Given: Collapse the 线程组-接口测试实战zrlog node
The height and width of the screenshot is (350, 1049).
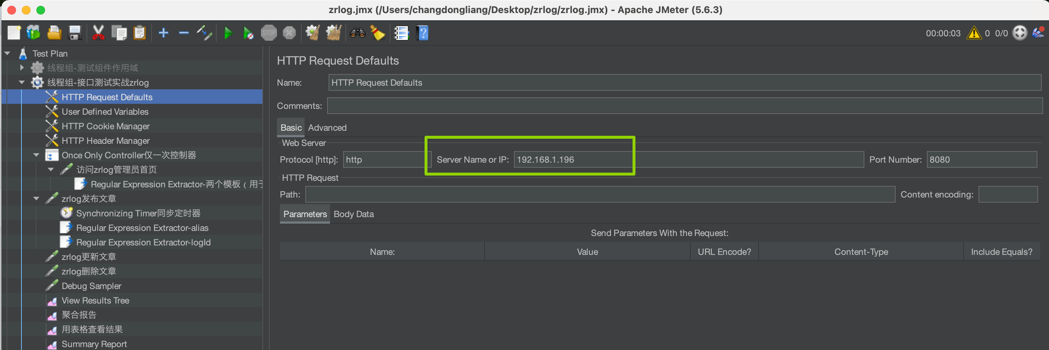Looking at the screenshot, I should click(22, 82).
